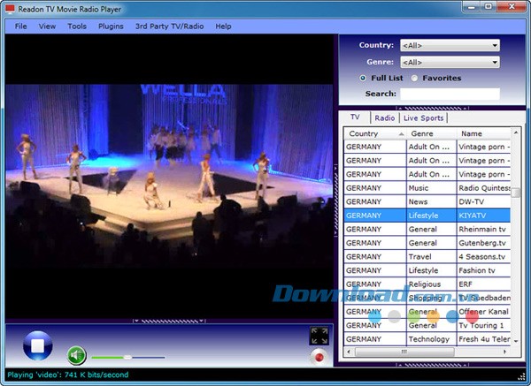Click the channel list scroll down arrow
The height and width of the screenshot is (386, 531).
click(516, 341)
